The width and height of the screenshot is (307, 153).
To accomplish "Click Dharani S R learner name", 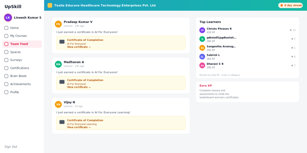I will pos(215,64).
